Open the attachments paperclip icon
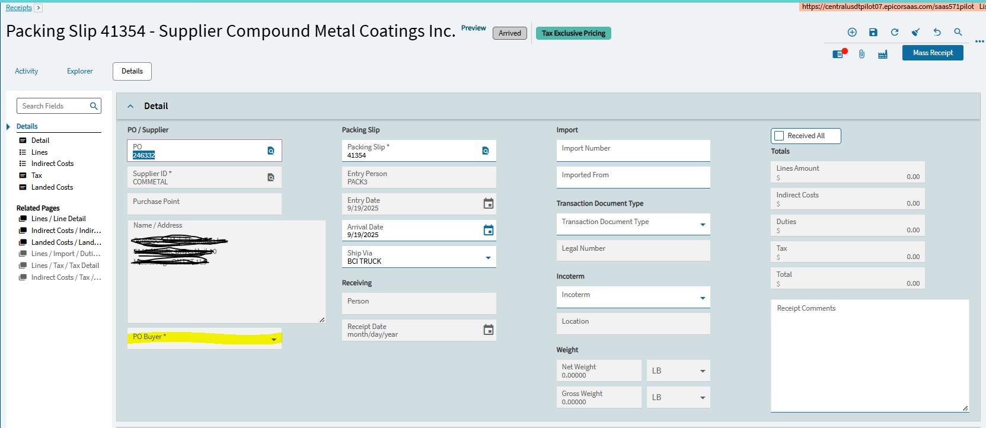The image size is (986, 428). tap(861, 54)
